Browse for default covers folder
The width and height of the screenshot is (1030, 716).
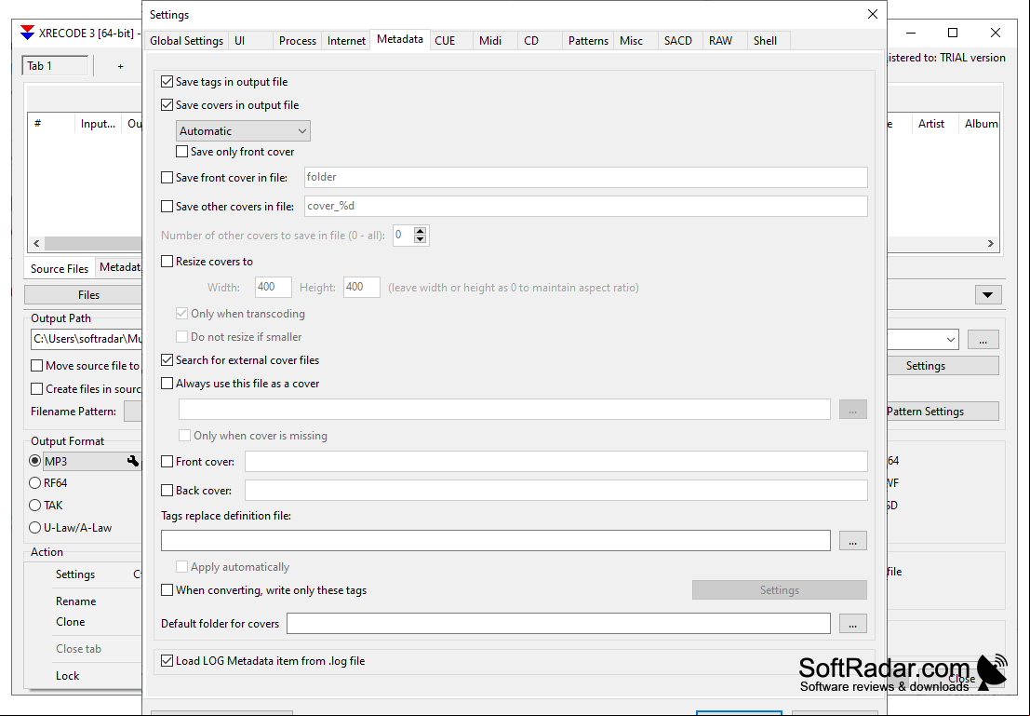point(852,623)
